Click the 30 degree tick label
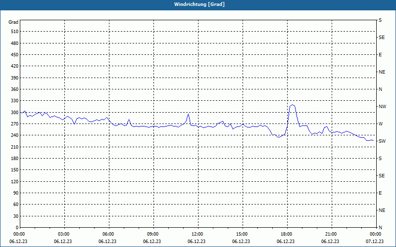Viewport: 396px width, 247px height. pyautogui.click(x=16, y=216)
